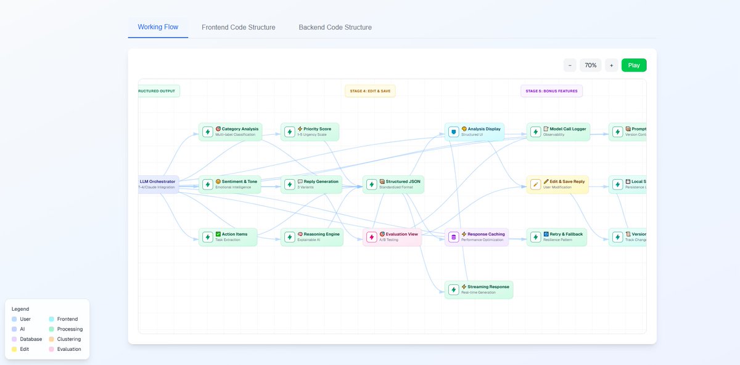Click the Structured JSON node icon

371,184
